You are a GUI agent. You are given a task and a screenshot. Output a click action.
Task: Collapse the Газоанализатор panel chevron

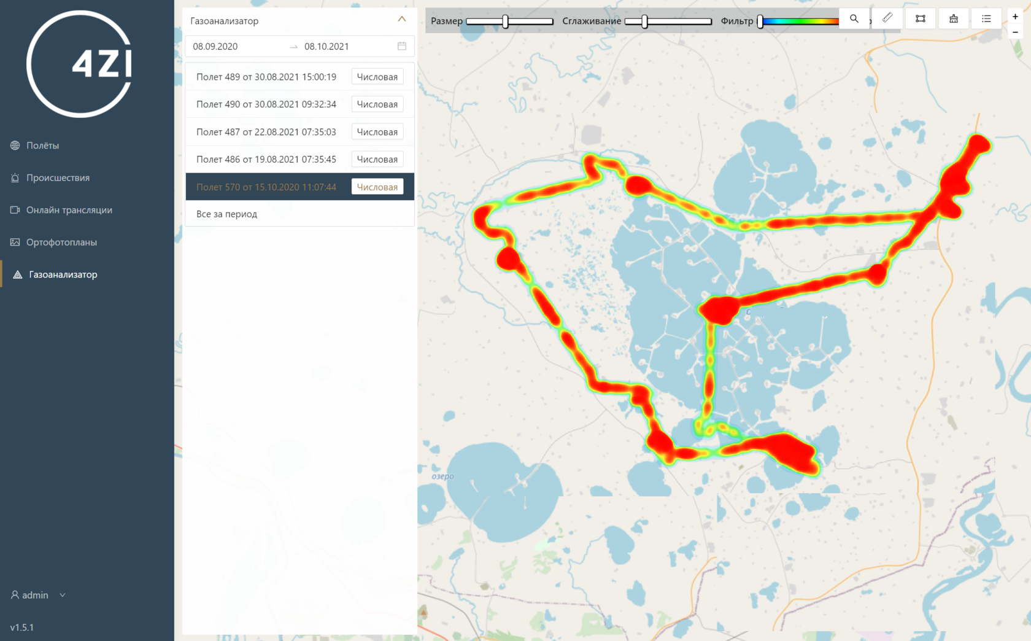[x=402, y=20]
